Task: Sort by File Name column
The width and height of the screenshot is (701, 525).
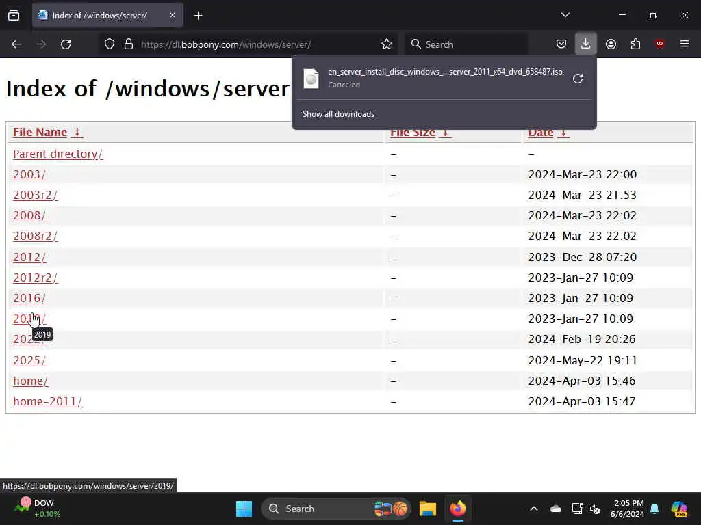Action: [x=40, y=132]
